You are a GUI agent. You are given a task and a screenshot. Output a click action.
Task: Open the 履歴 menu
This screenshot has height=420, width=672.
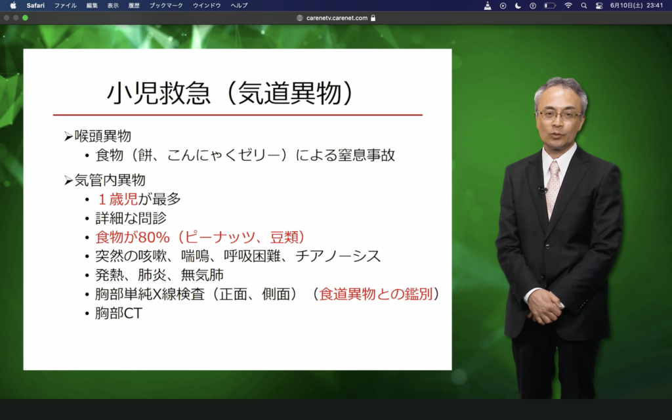134,5
